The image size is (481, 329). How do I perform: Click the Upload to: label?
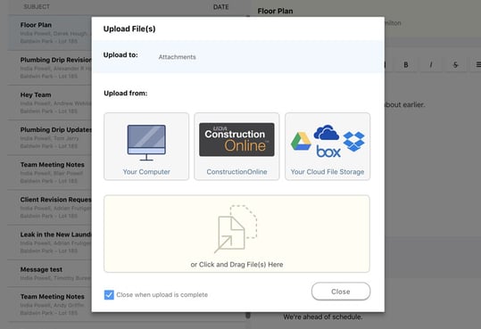point(120,55)
